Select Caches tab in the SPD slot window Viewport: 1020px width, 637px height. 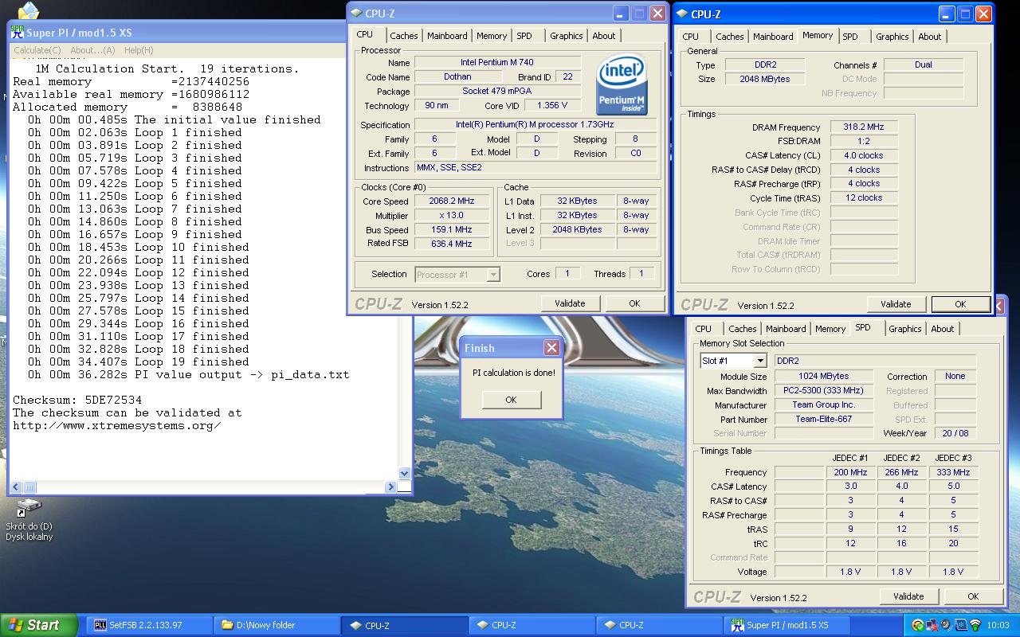pyautogui.click(x=743, y=329)
